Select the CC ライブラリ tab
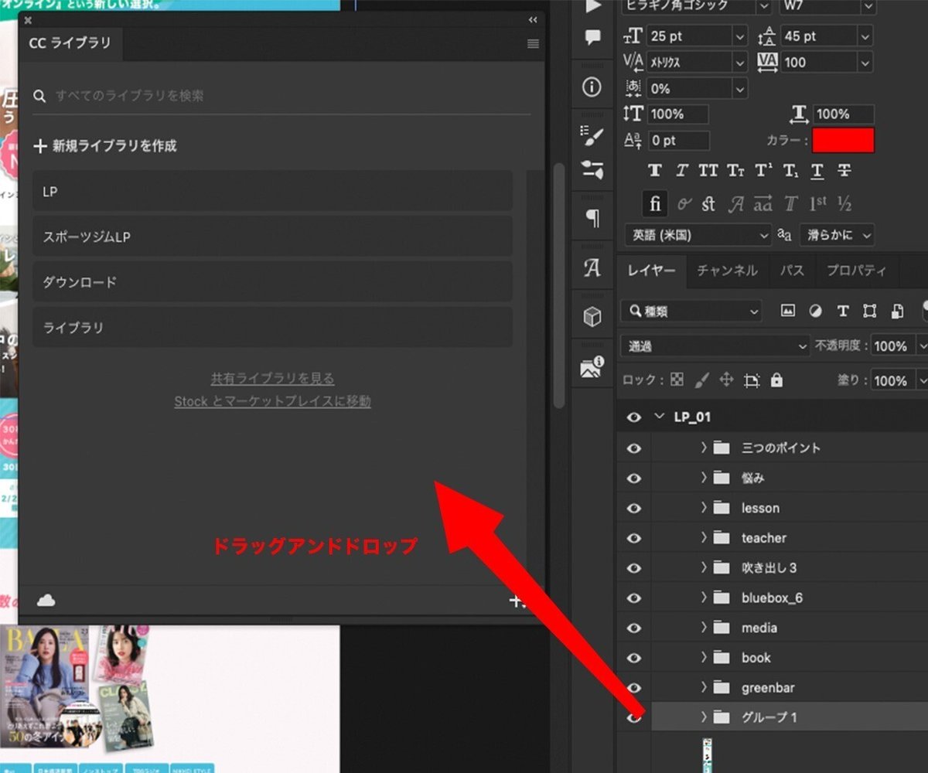Screen dimensions: 928x773 (70, 43)
